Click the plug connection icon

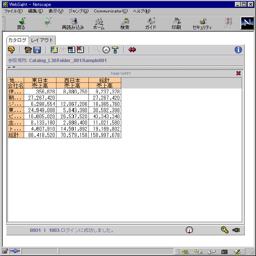pyautogui.click(x=236, y=230)
